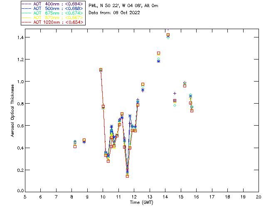Click the x-axis tick label 14
This screenshot has height=213, width=266.
pyautogui.click(x=165, y=197)
